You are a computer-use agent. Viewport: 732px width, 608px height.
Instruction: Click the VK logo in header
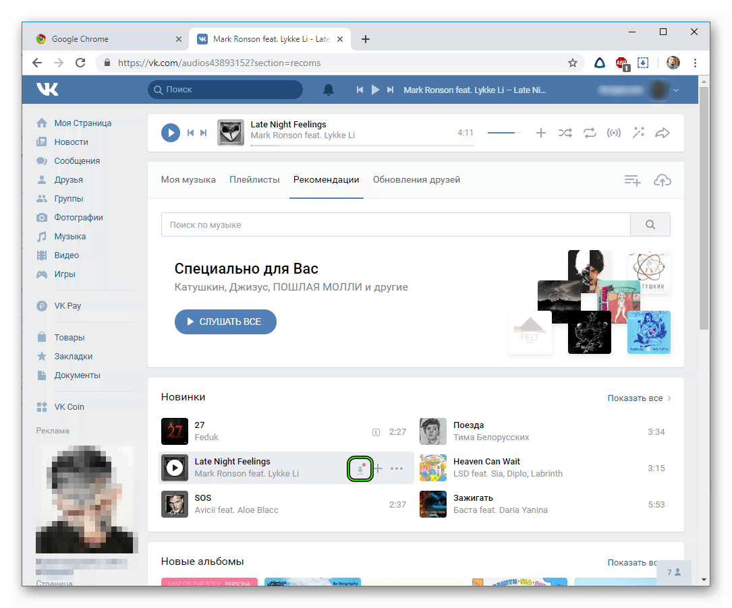coord(47,89)
